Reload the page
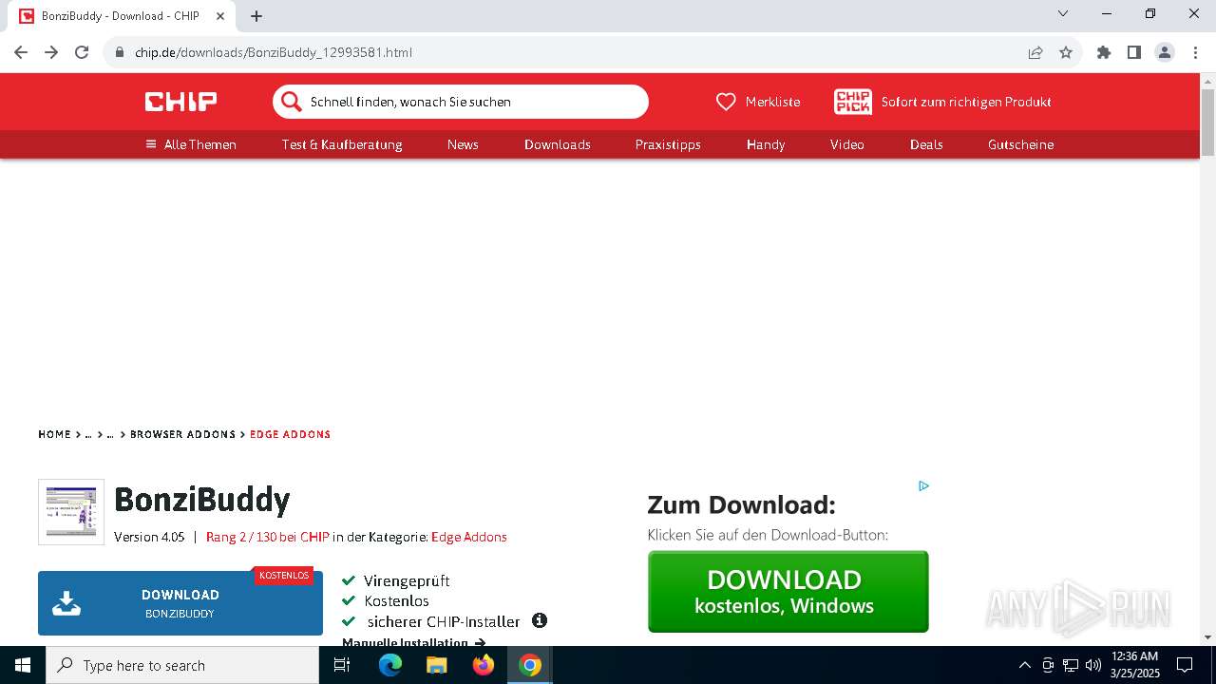The image size is (1216, 684). tap(82, 52)
